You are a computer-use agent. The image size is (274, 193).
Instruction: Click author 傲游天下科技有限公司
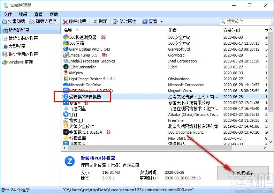tap(189, 103)
